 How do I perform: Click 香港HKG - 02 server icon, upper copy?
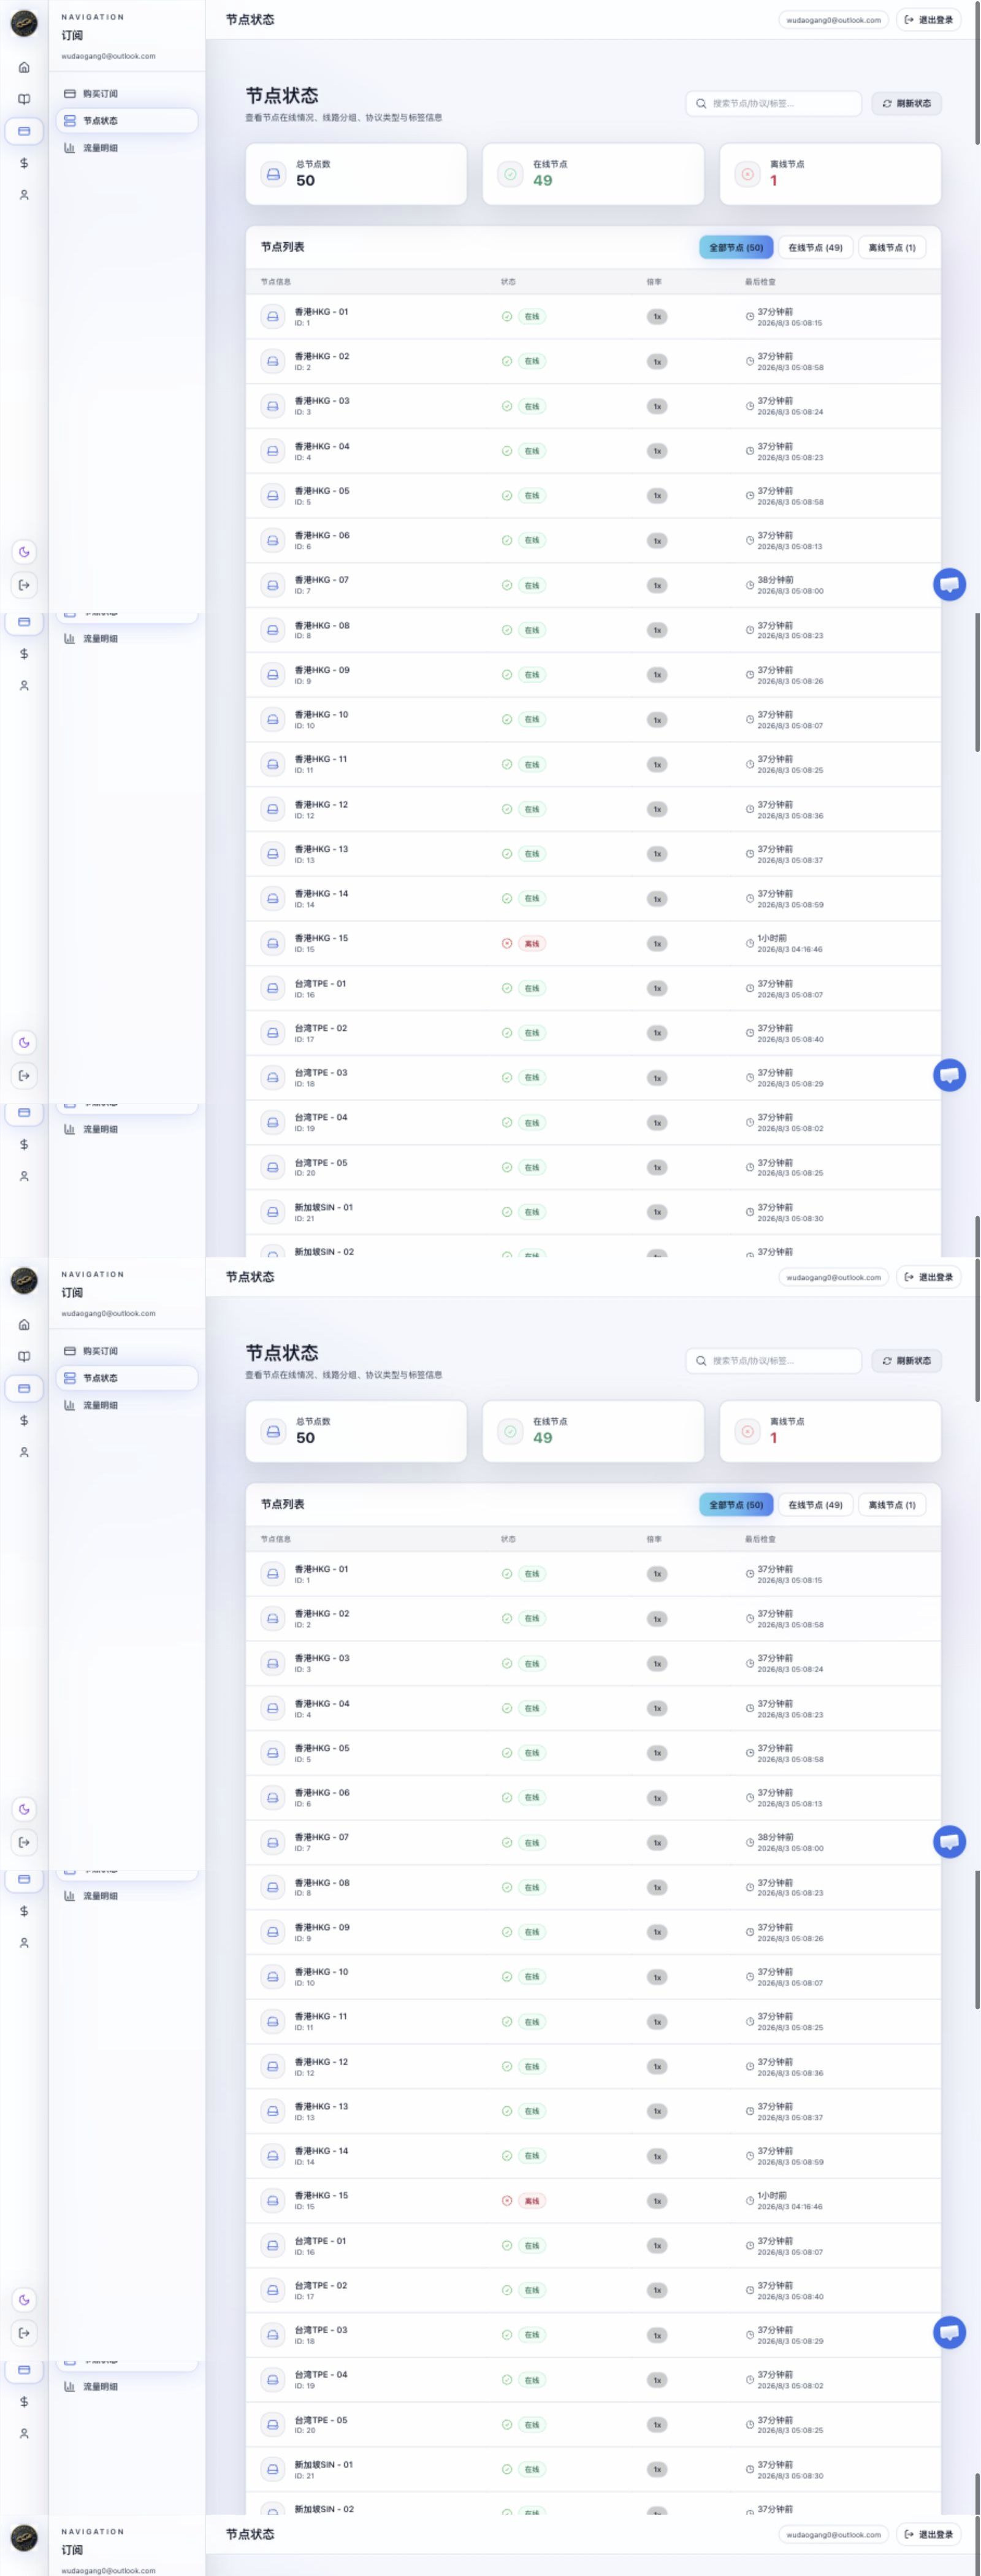(x=272, y=361)
